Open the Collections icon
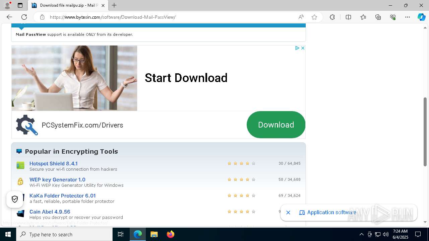 (x=378, y=17)
